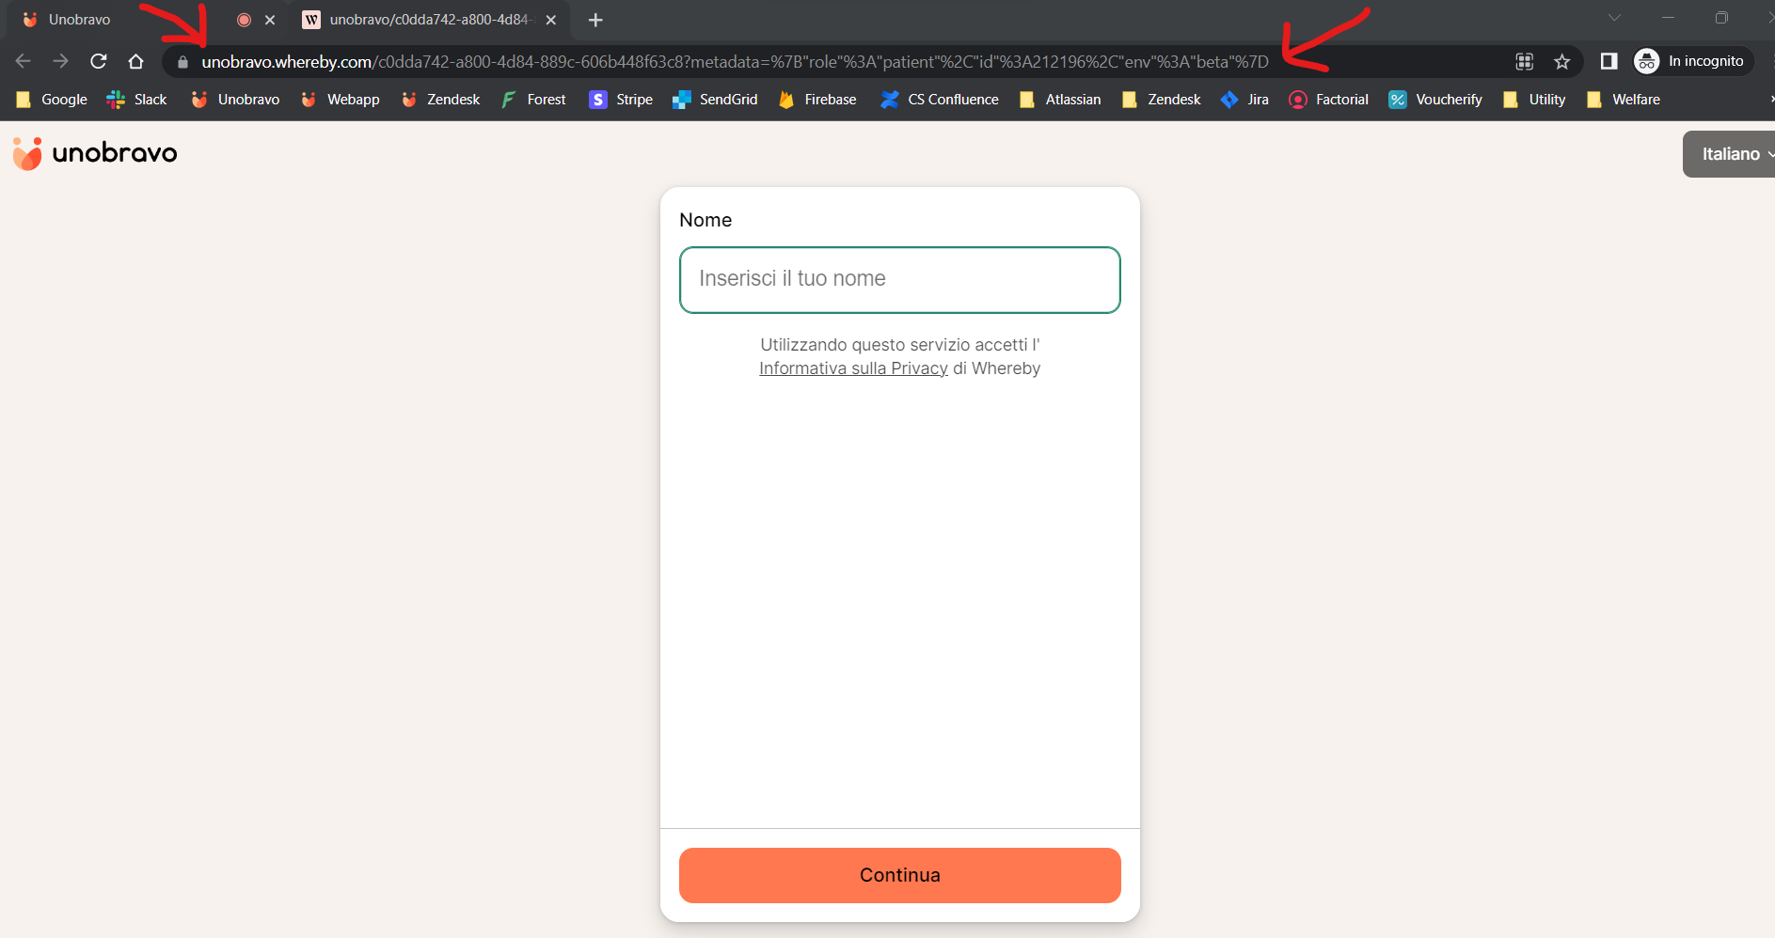Bookmark this page with the star icon

pos(1562,61)
